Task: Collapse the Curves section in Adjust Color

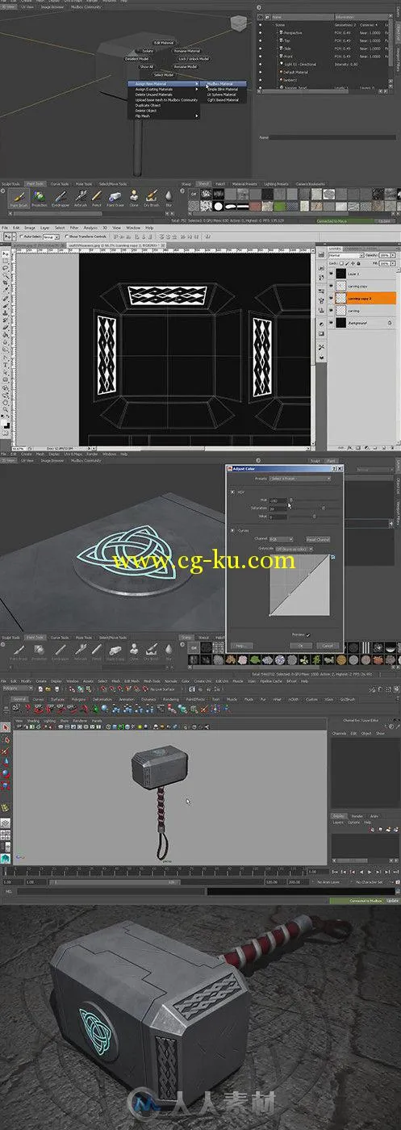Action: click(232, 531)
